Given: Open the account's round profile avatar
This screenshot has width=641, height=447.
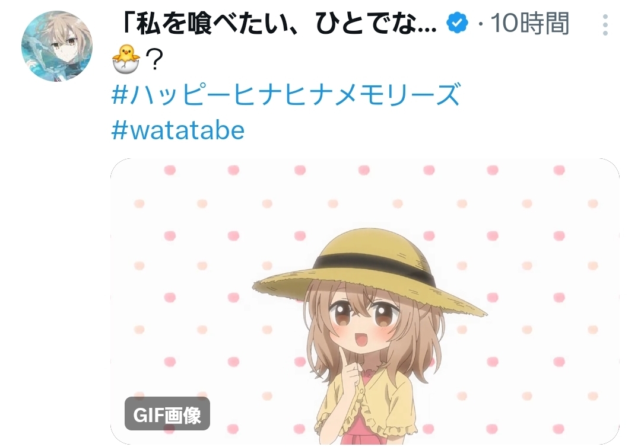Looking at the screenshot, I should [x=57, y=46].
